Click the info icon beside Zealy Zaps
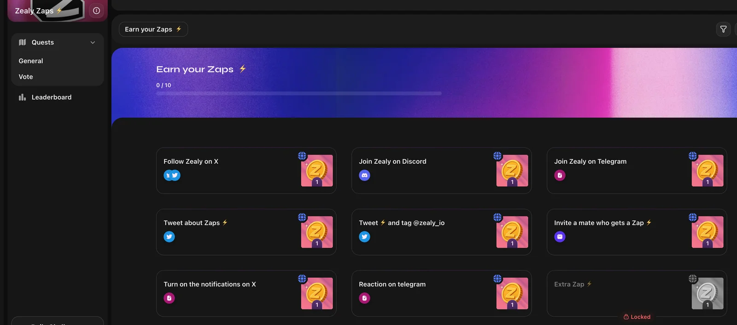 tap(96, 11)
